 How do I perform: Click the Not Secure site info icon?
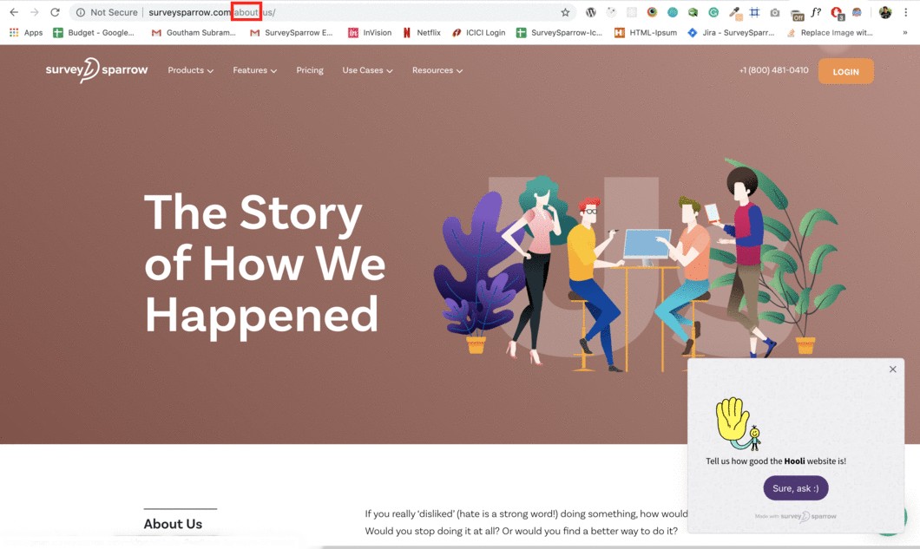tap(81, 12)
